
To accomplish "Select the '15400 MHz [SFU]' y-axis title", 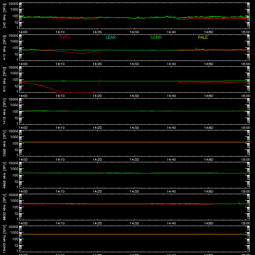I will tap(4, 239).
